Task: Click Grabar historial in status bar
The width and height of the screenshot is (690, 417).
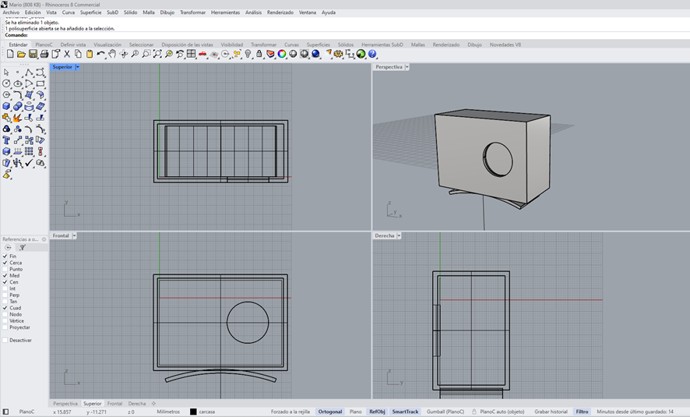Action: coord(551,412)
